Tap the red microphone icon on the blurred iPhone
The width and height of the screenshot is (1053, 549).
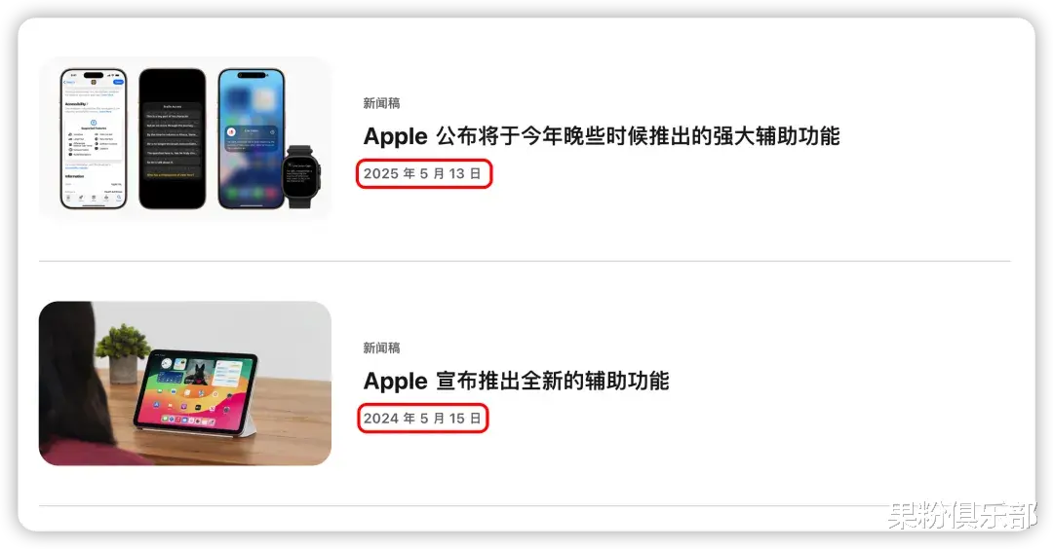click(x=231, y=132)
